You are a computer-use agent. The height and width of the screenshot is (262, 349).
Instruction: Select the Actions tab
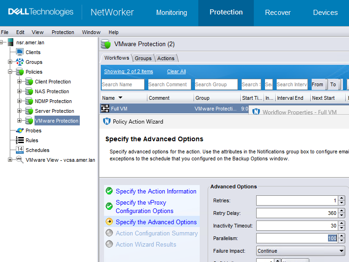click(x=166, y=58)
